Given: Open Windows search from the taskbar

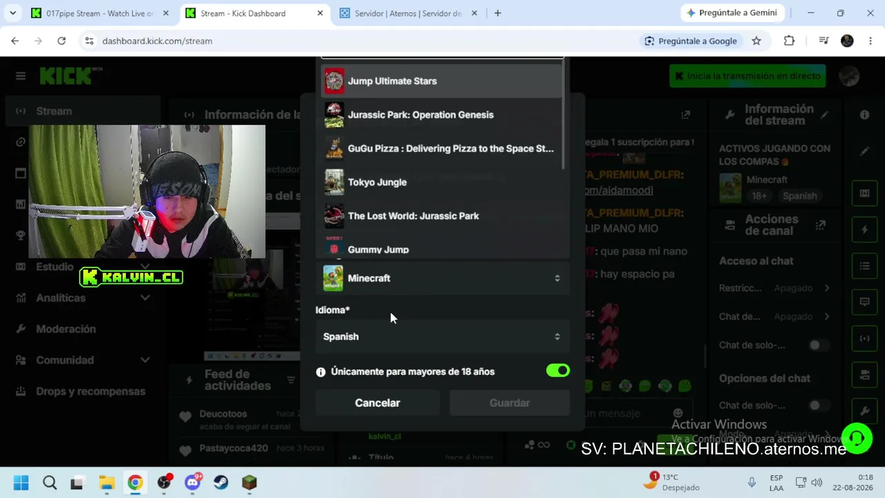Looking at the screenshot, I should click(x=50, y=483).
